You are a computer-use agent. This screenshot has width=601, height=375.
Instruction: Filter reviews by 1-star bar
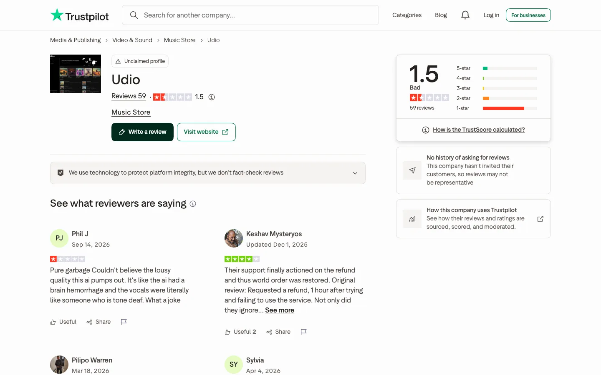click(497, 108)
